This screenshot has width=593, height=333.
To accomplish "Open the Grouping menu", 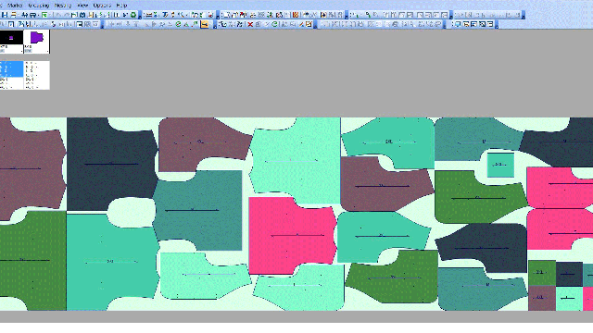I will pyautogui.click(x=39, y=6).
